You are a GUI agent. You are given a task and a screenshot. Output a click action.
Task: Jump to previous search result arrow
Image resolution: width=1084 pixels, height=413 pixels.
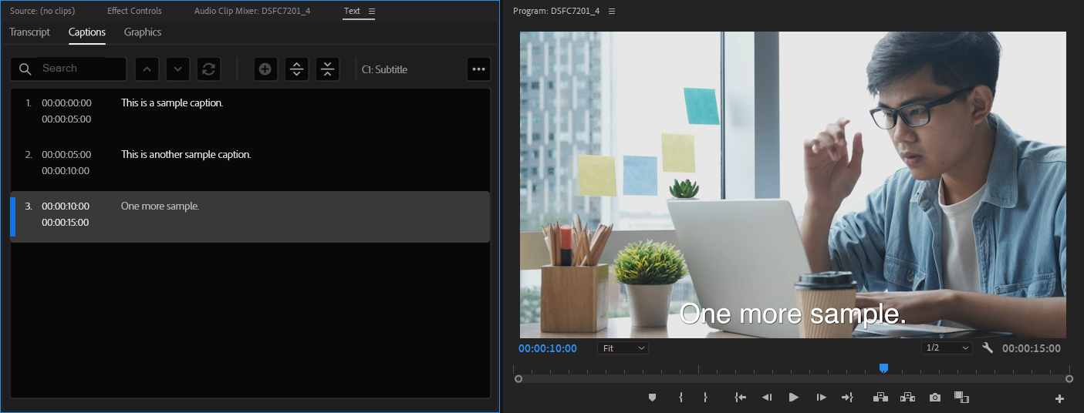[x=147, y=69]
